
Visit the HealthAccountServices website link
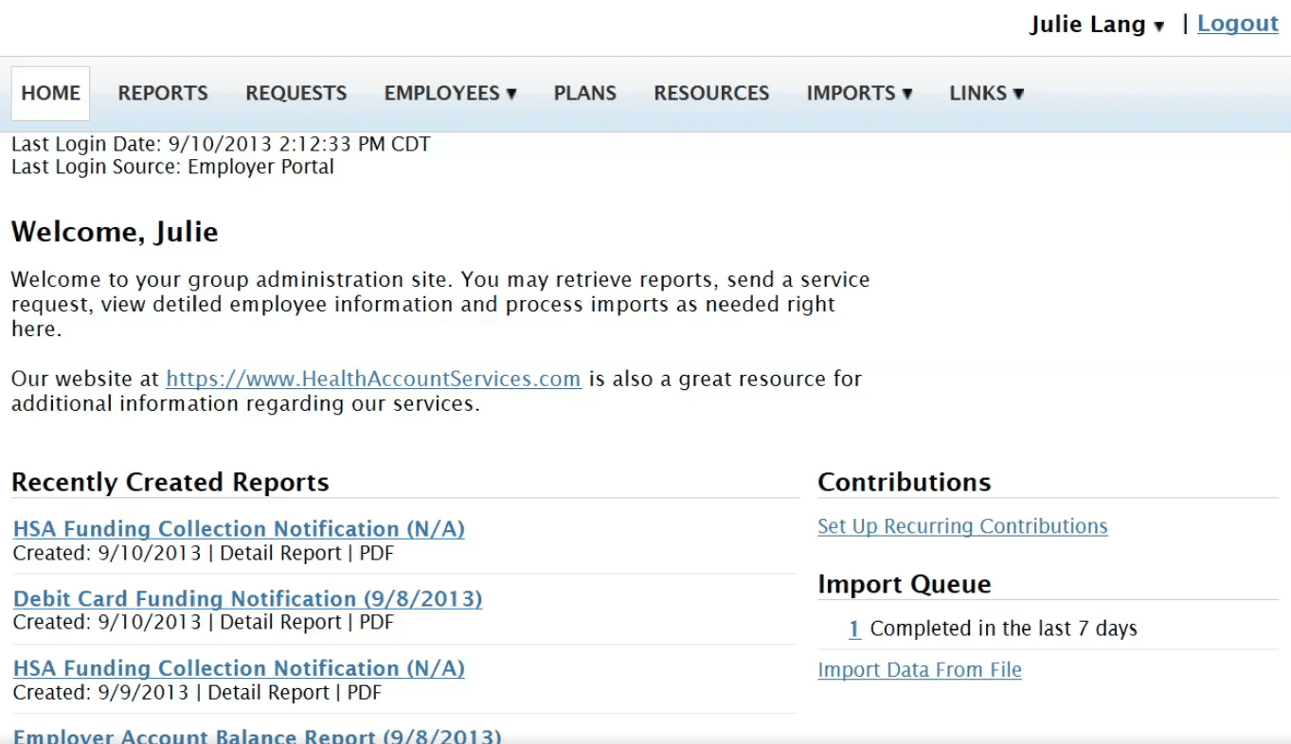[372, 378]
